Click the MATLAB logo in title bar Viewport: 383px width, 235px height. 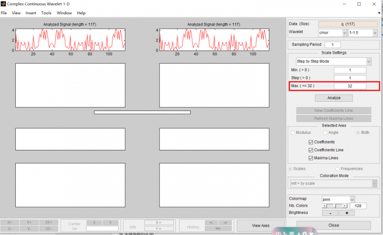[4, 4]
